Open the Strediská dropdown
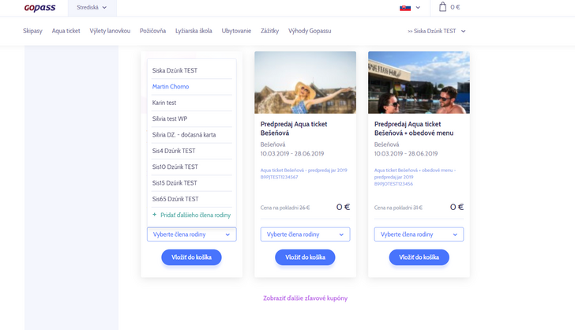 click(92, 8)
